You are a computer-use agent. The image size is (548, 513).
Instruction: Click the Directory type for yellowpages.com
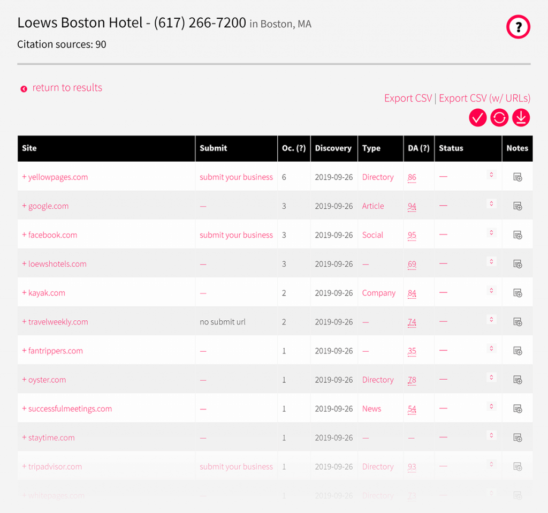[377, 177]
